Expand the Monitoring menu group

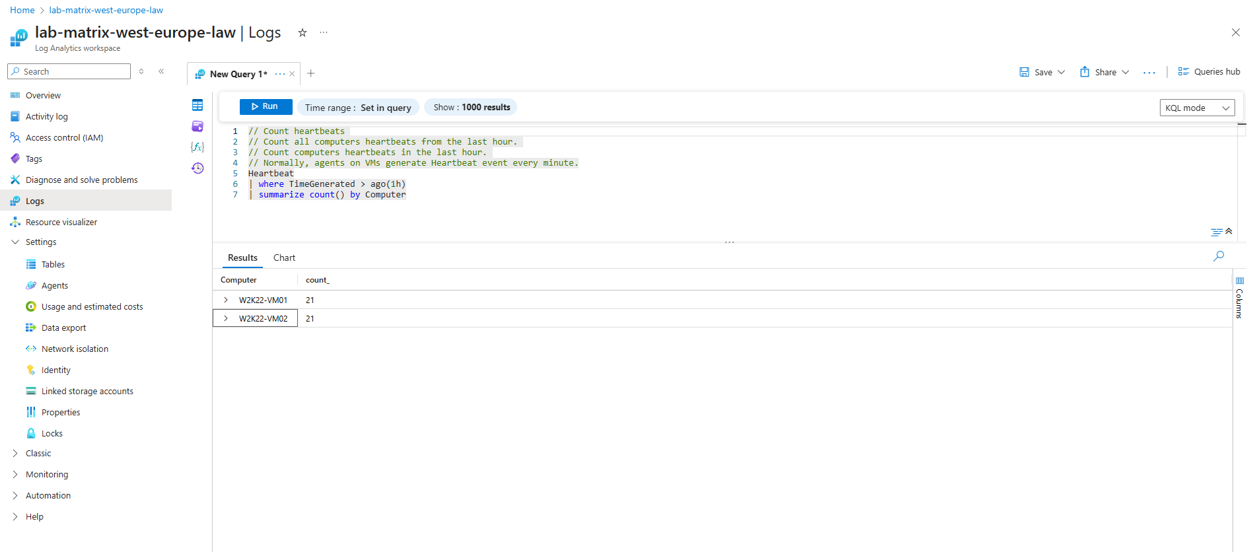click(15, 474)
